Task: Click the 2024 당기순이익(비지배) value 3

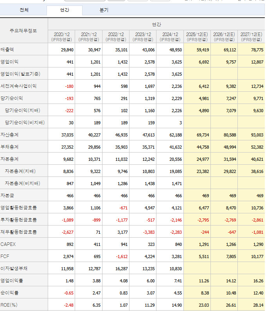Action: coord(181,123)
